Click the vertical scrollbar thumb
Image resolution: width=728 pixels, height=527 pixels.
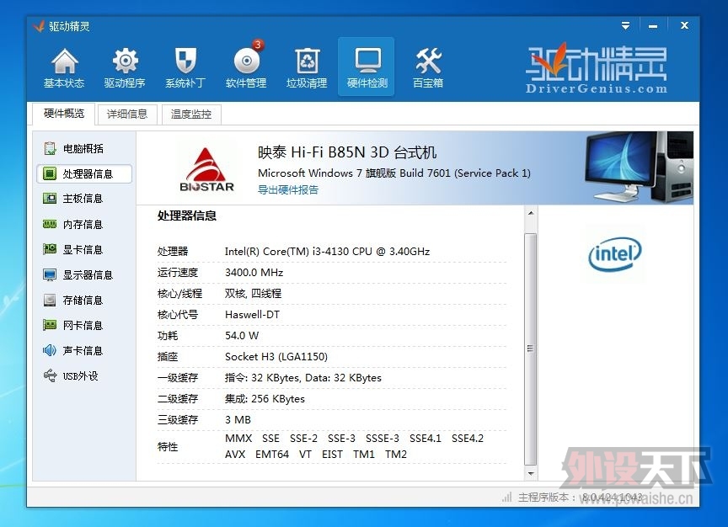[x=531, y=349]
